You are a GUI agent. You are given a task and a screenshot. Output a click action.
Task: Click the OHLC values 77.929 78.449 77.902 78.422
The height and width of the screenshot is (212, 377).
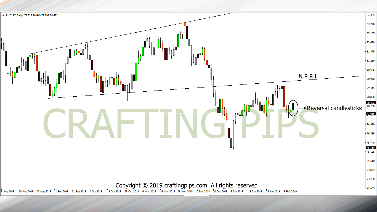[41, 15]
